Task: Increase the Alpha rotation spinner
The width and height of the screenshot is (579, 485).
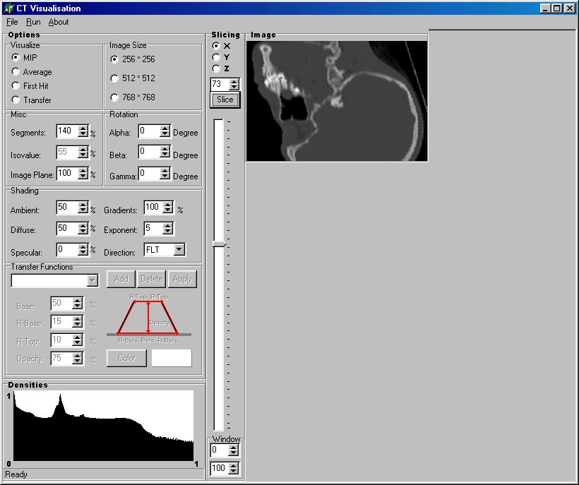Action: tap(165, 128)
